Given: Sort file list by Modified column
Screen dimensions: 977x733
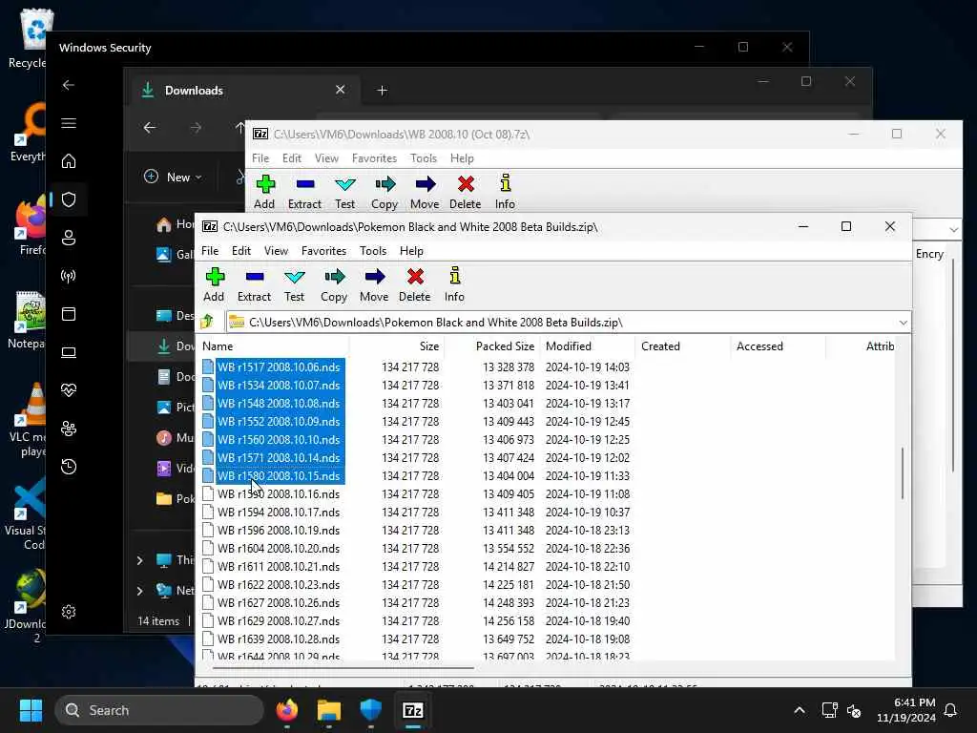Looking at the screenshot, I should [x=588, y=346].
